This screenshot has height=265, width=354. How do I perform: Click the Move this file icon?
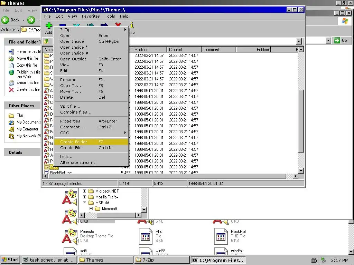coord(11,59)
